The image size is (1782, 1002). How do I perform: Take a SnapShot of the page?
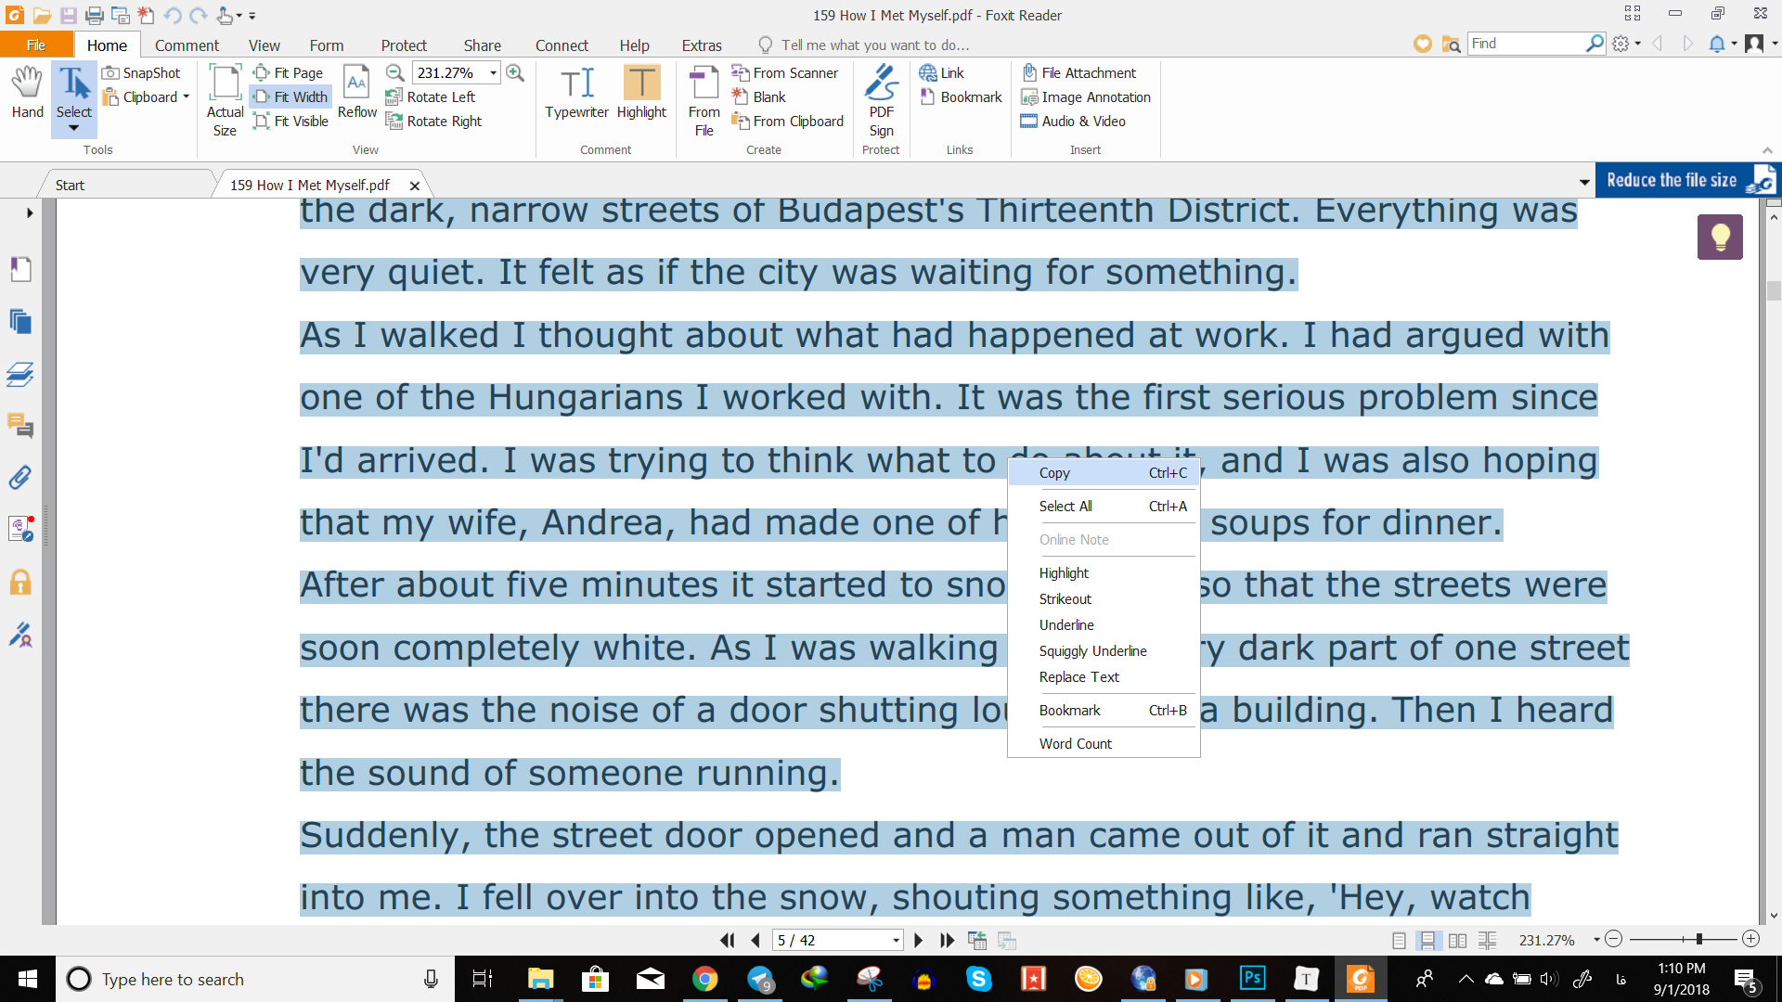click(141, 72)
